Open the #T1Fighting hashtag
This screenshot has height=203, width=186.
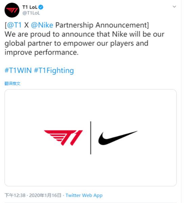tap(54, 71)
